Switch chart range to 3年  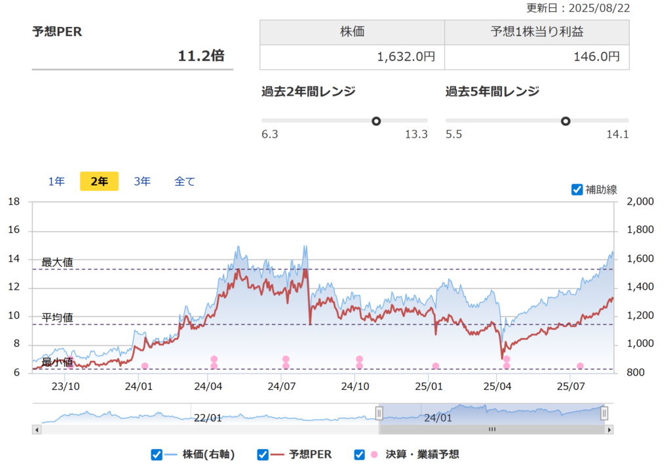[x=142, y=182]
